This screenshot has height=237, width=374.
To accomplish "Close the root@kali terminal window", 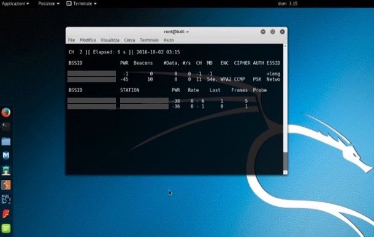I will (283, 32).
